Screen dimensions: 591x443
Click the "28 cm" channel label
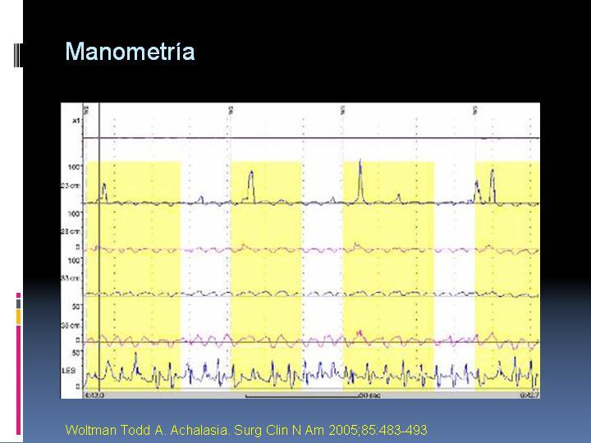(71, 231)
